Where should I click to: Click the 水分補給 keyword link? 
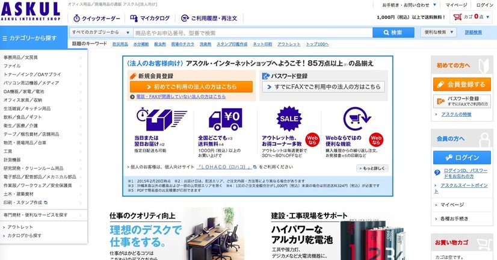[141, 44]
